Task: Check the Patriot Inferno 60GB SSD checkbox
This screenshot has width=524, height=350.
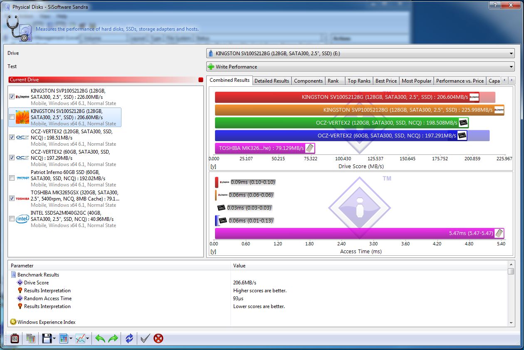Action: pos(12,178)
